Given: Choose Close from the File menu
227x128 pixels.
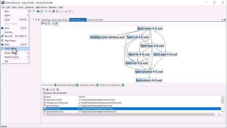Looking at the screenshot, I should click(15, 20).
